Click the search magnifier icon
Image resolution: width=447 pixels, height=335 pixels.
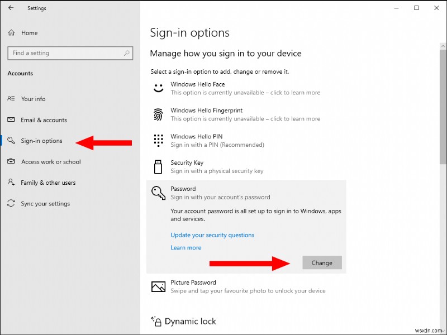127,53
